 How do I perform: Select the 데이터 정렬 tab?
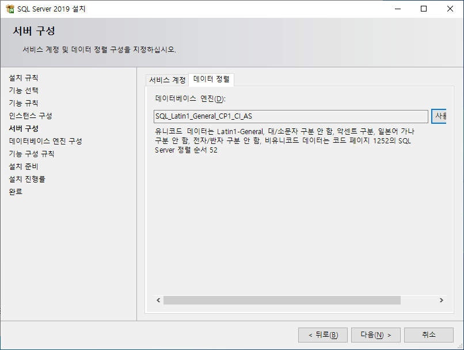click(211, 79)
